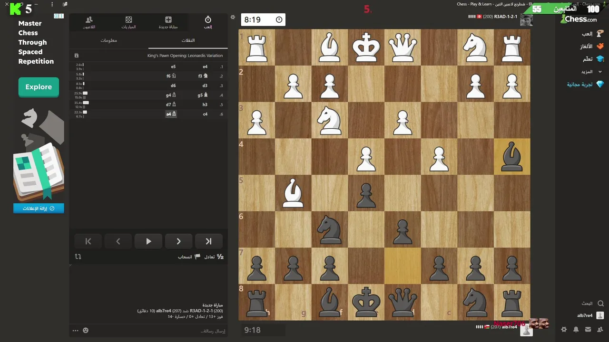Click the Explore button in the ad

[x=39, y=87]
